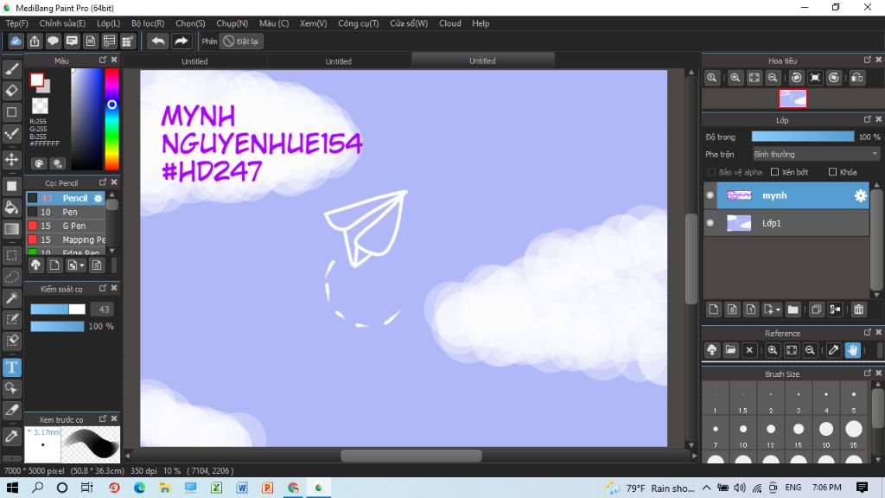Open the Bộ lọc(R) menu

coord(148,23)
